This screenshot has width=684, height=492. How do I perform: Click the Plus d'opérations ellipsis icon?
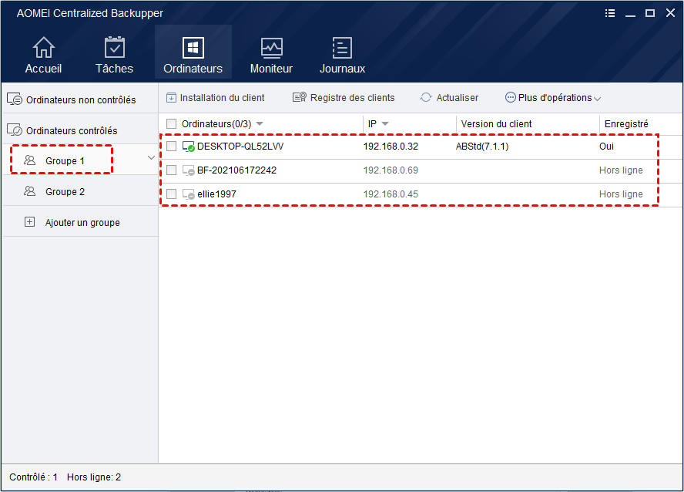click(510, 97)
